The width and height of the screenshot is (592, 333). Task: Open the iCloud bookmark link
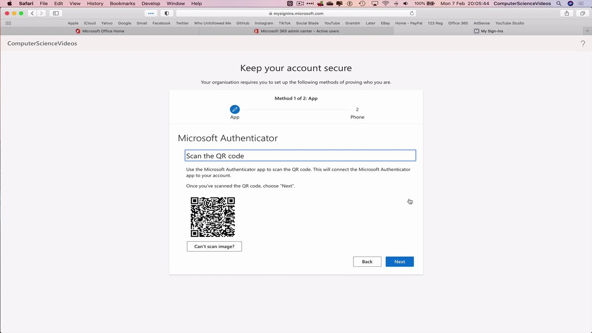click(x=90, y=23)
